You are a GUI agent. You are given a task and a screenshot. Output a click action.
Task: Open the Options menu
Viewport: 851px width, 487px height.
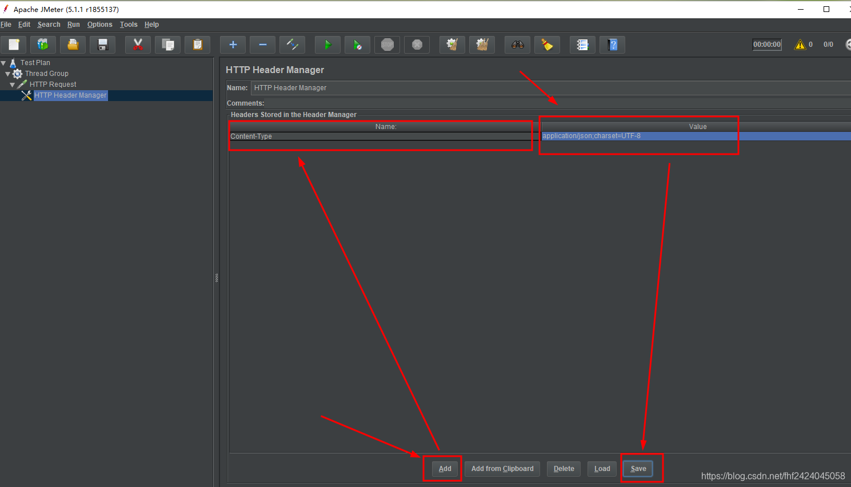click(100, 25)
